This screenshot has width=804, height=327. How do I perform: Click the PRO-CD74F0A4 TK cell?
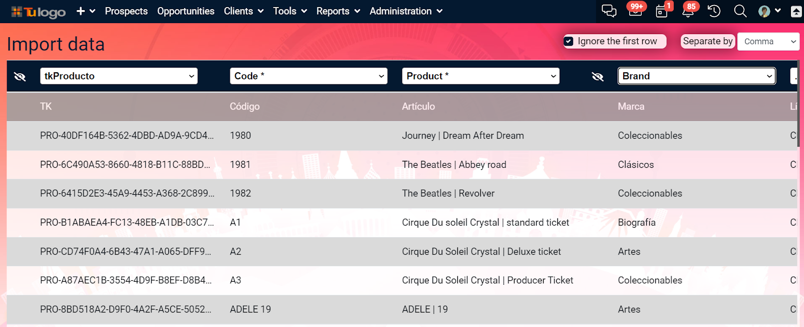pyautogui.click(x=126, y=252)
